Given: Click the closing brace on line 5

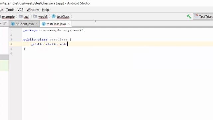Looking at the screenshot, I should click(24, 49).
